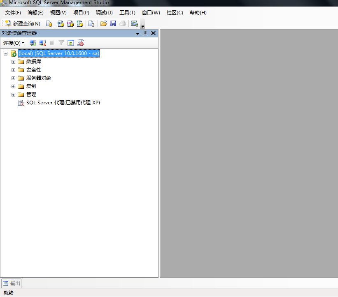Open the 编辑(E) menu

pyautogui.click(x=35, y=13)
